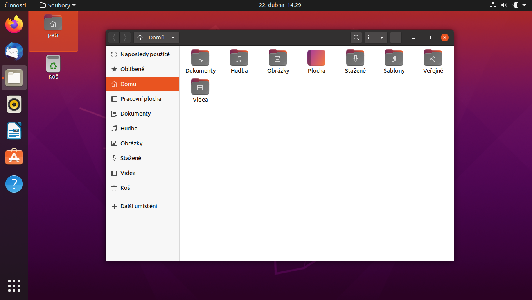Go to Videa in sidebar
The image size is (532, 300).
point(142,173)
